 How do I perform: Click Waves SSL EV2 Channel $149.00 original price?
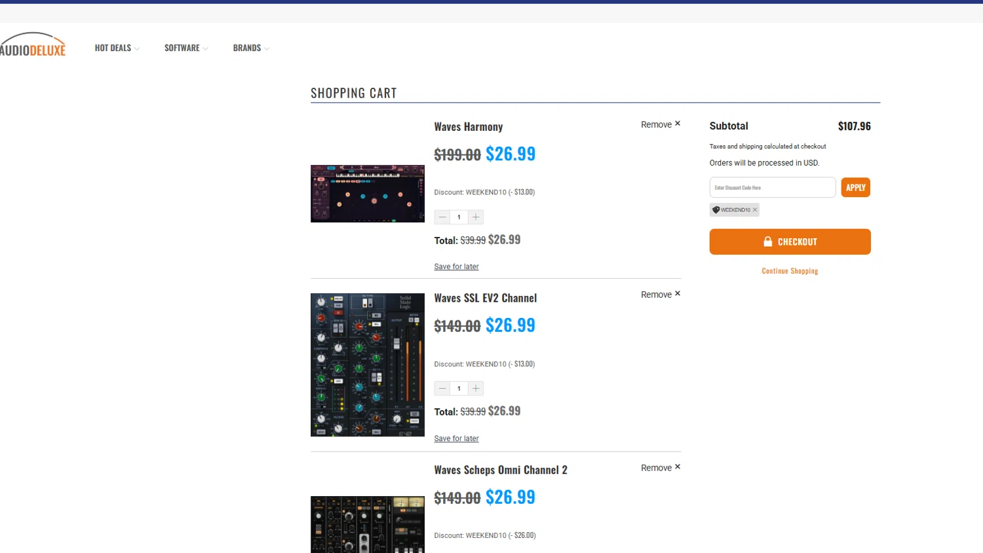pos(457,326)
